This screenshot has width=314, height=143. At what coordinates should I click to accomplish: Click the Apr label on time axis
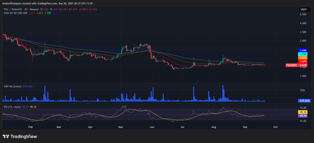(x=90, y=127)
